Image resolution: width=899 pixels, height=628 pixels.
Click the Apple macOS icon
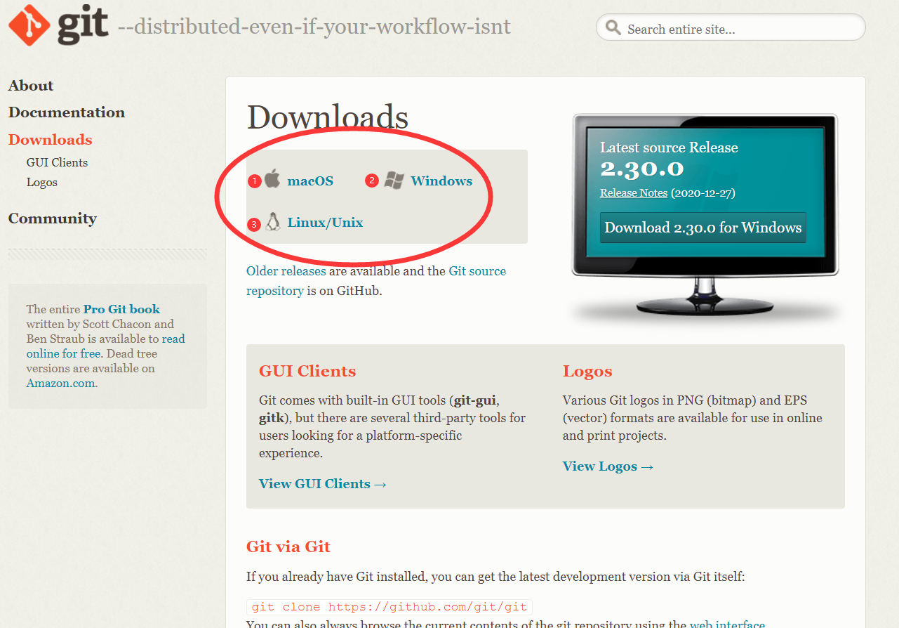tap(272, 179)
